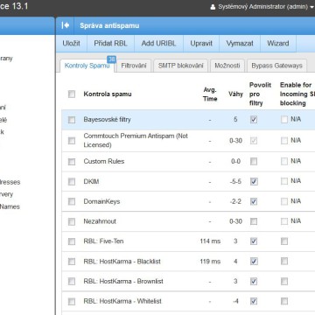
Task: Disable filter checkbox for RBL: Five-Ten
Action: [x=254, y=241]
